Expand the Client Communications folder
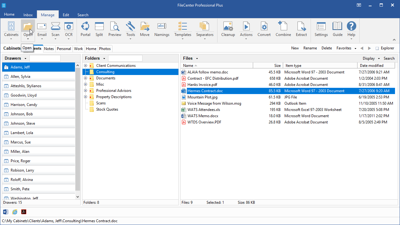The height and width of the screenshot is (225, 400). 85,66
